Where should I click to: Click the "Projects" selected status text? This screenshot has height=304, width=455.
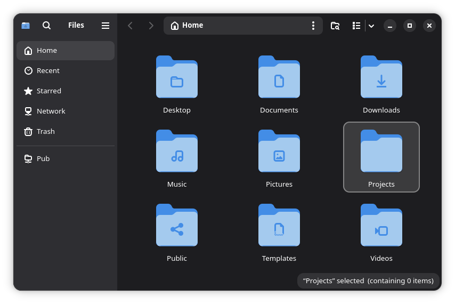coord(368,281)
